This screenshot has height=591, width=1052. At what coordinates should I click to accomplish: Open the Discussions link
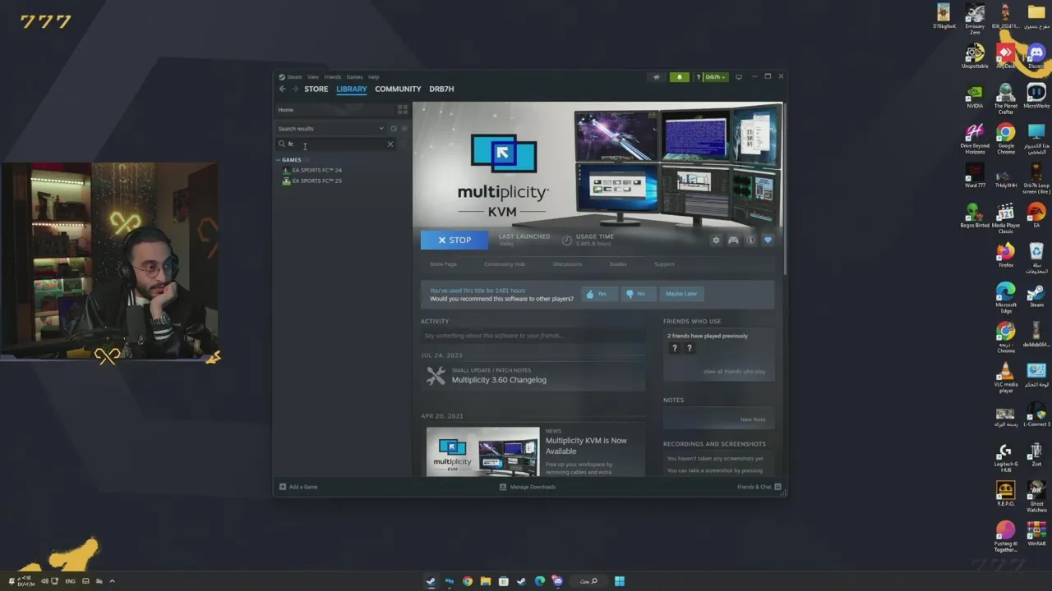click(x=567, y=264)
